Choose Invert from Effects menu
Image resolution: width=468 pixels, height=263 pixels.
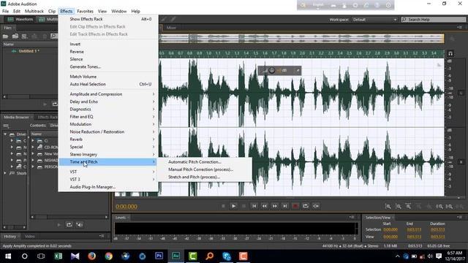[x=108, y=44]
